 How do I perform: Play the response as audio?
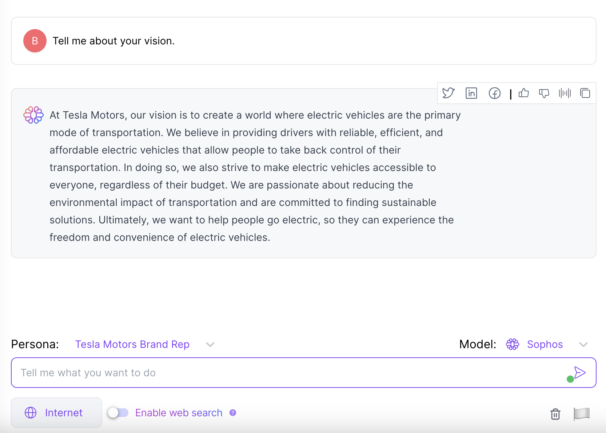point(565,93)
